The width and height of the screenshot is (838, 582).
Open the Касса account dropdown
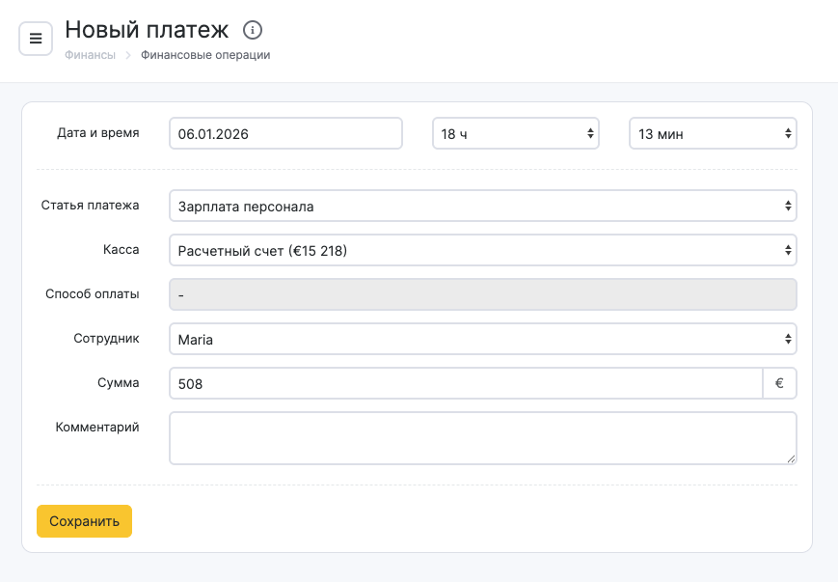pyautogui.click(x=482, y=251)
